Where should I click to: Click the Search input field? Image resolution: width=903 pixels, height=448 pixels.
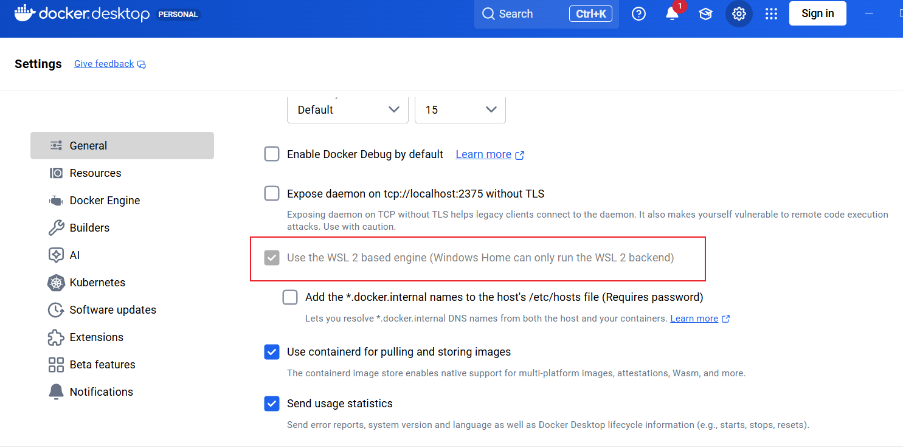[547, 14]
